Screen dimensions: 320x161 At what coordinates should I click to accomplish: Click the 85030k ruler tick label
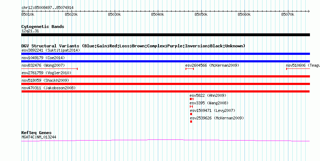pyautogui.click(x=114, y=14)
